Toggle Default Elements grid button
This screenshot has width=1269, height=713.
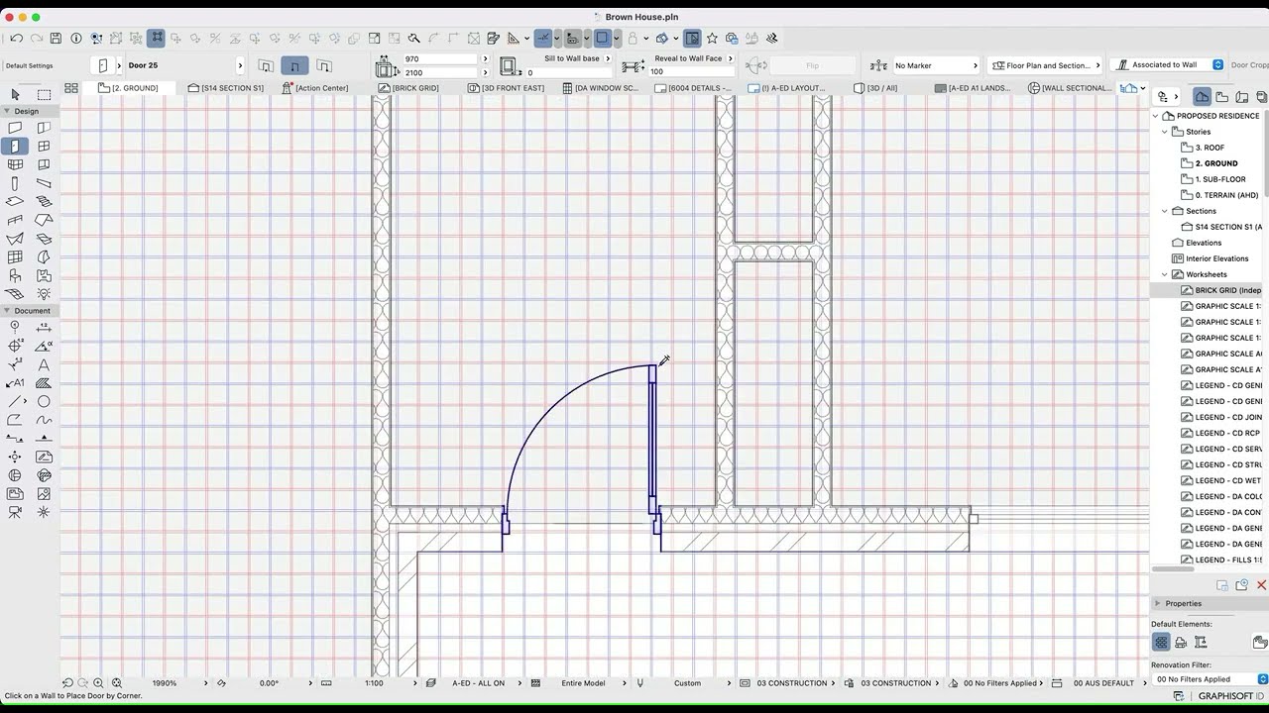pyautogui.click(x=1161, y=643)
